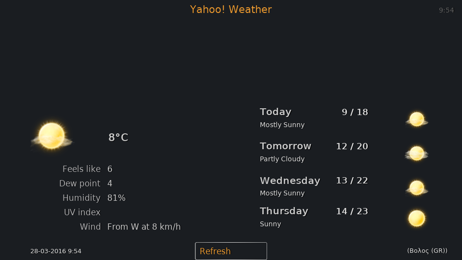Viewport: 462px width, 260px height.
Task: Click the Βολος (GR) location label
Action: point(427,250)
